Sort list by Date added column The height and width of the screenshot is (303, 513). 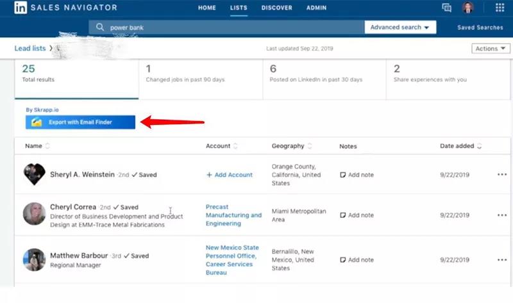pyautogui.click(x=480, y=146)
